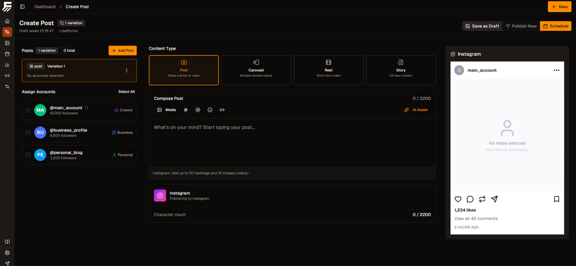Image resolution: width=576 pixels, height=266 pixels.
Task: Open the sliders settings icon in sidebar
Action: 7,86
